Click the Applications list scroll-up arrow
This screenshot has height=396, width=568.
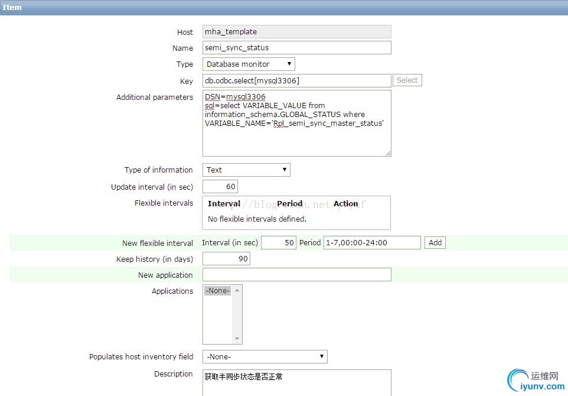(237, 290)
